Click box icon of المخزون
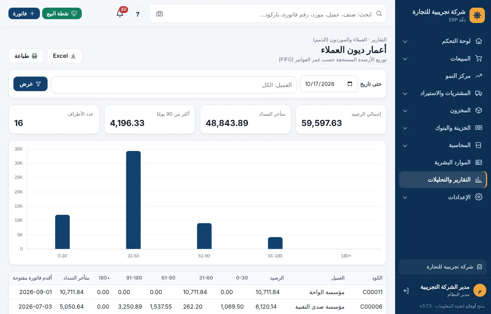 pyautogui.click(x=478, y=110)
